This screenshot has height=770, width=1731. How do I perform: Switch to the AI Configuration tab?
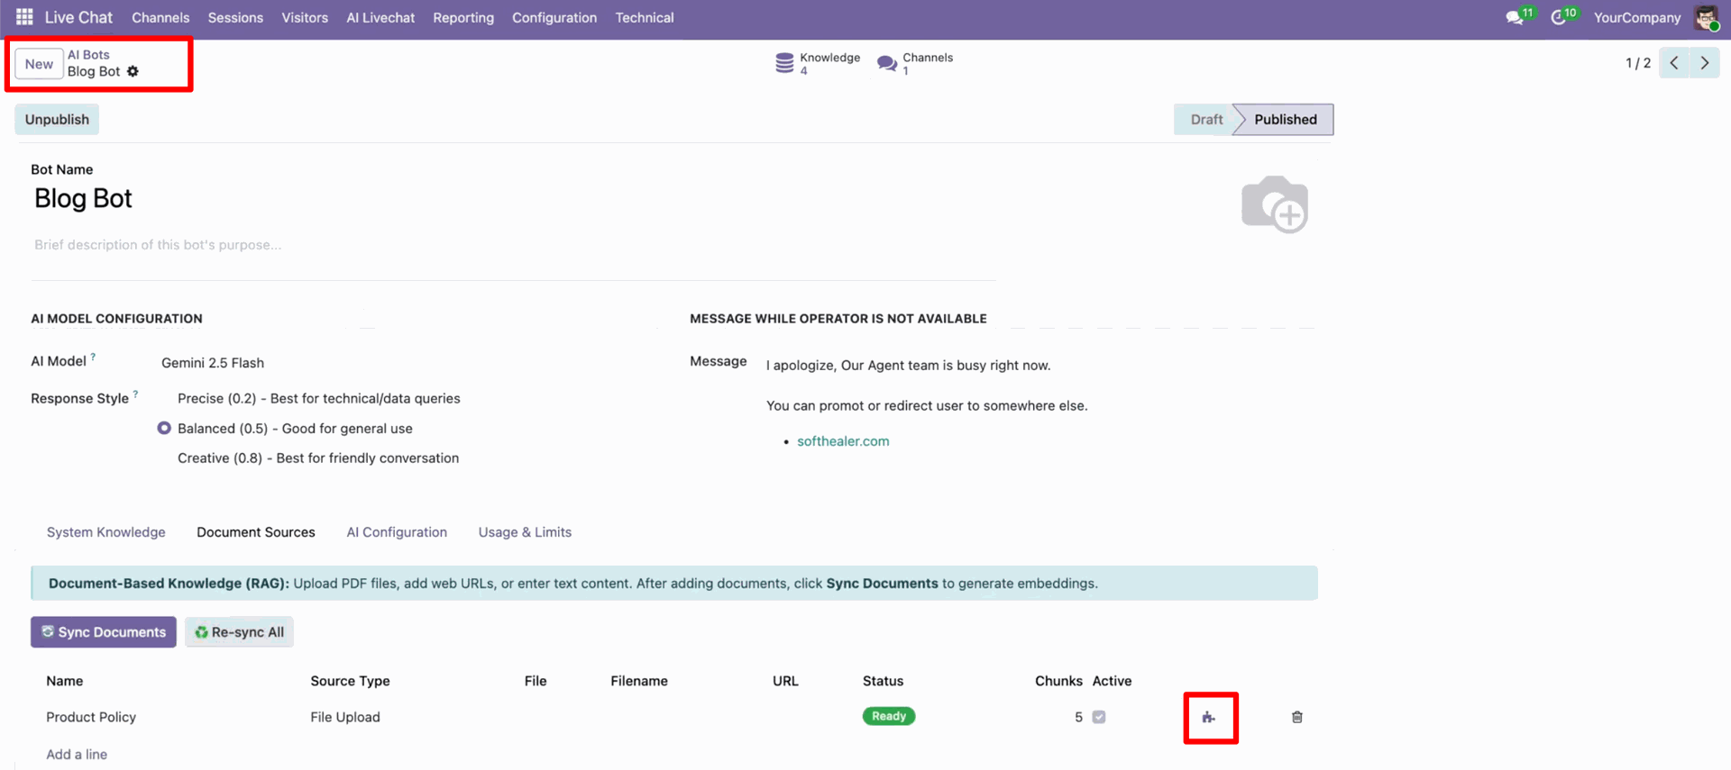coord(397,532)
